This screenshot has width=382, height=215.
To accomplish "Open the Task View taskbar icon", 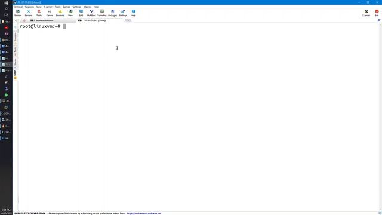I will [6, 15].
